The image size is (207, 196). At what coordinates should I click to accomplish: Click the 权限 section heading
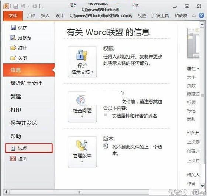[108, 49]
